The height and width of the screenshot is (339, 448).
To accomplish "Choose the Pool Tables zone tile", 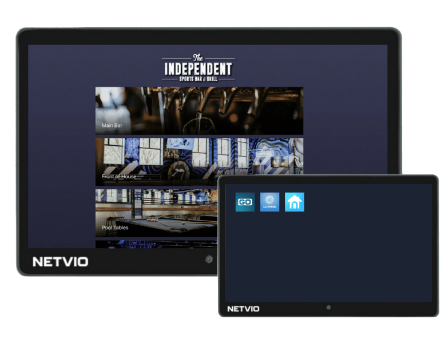I will (154, 213).
